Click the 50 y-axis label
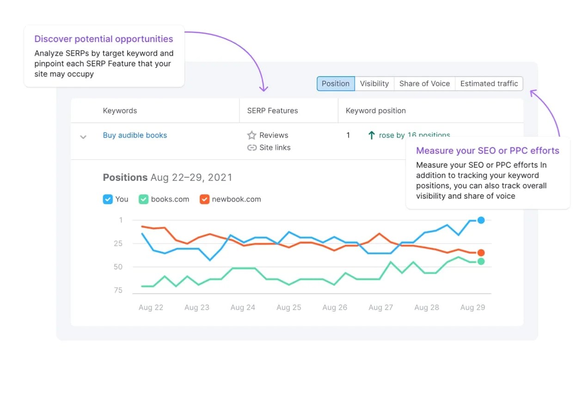The image size is (588, 396). (118, 267)
